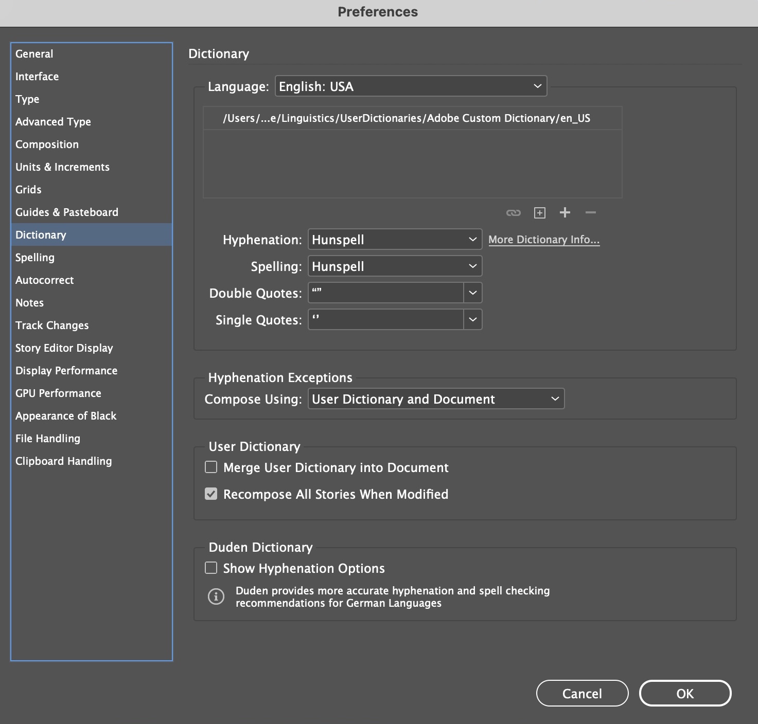
Task: Add an existing user dictionary via plus icon
Action: click(565, 212)
